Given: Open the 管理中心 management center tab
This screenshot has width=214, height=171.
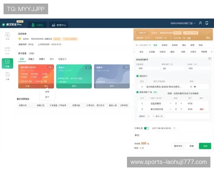Looking at the screenshot, I should click(59, 25).
